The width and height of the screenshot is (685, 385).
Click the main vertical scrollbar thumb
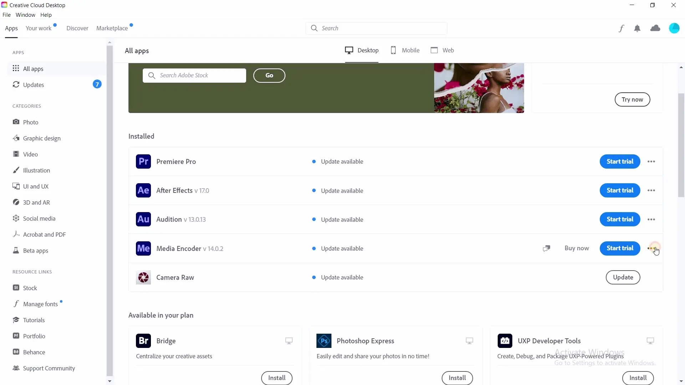coord(681,144)
